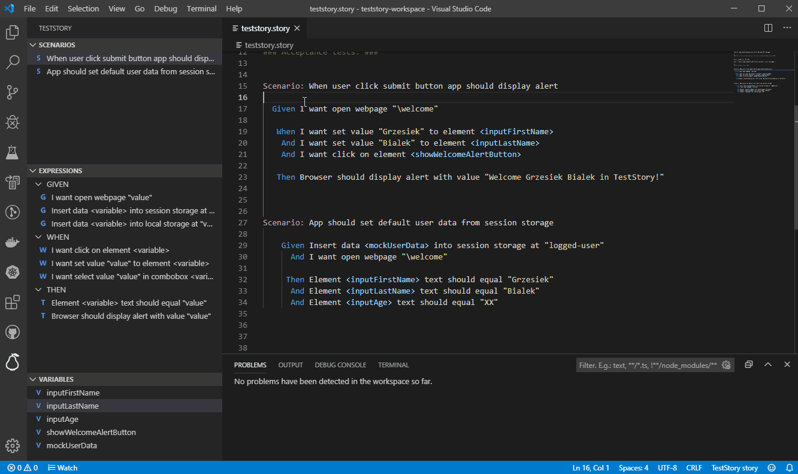Select scenario 'App should set default user data'

click(x=125, y=72)
